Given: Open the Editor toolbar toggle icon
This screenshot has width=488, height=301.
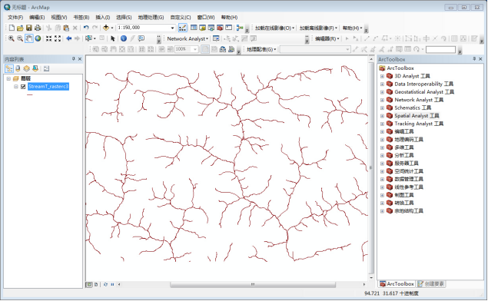Looking at the screenshot, I should point(182,28).
